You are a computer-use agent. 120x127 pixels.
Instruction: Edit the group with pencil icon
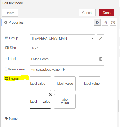click(100, 38)
